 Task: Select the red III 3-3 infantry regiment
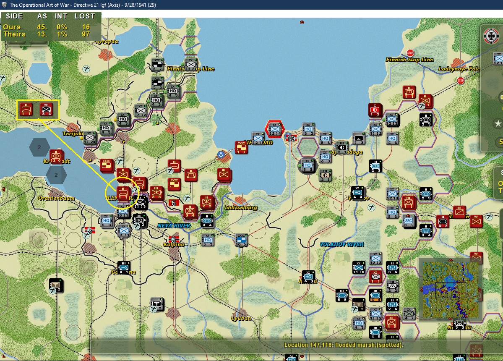point(156,193)
